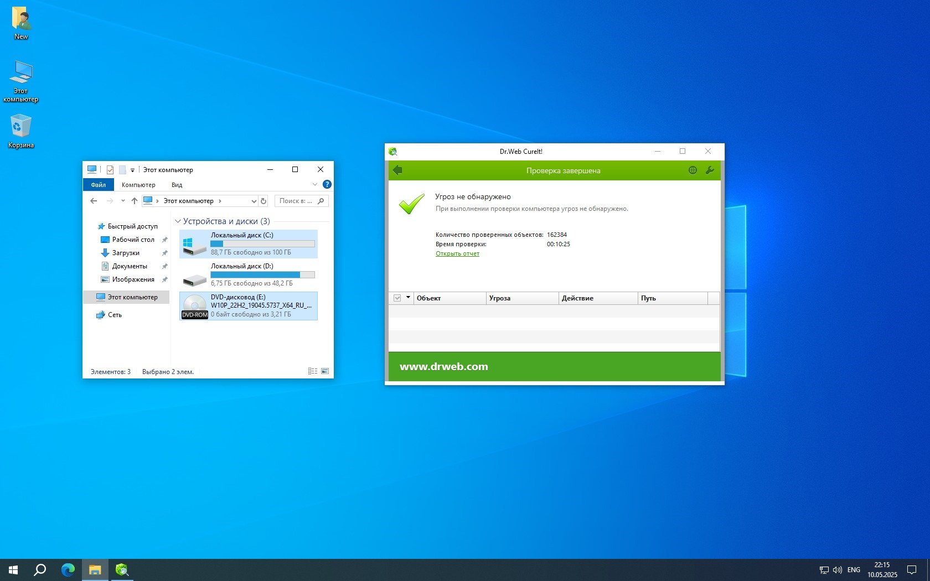Go up one folder level in Explorer
Image resolution: width=930 pixels, height=581 pixels.
coord(134,201)
